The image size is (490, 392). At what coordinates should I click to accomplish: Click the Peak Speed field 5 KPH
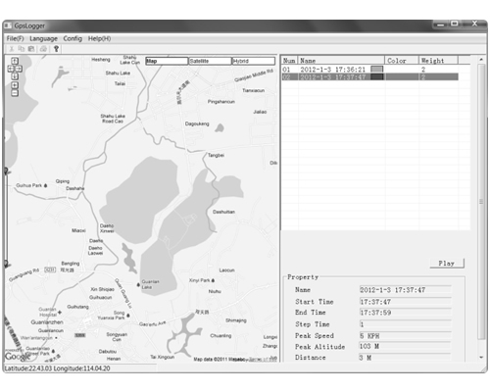[x=405, y=335]
